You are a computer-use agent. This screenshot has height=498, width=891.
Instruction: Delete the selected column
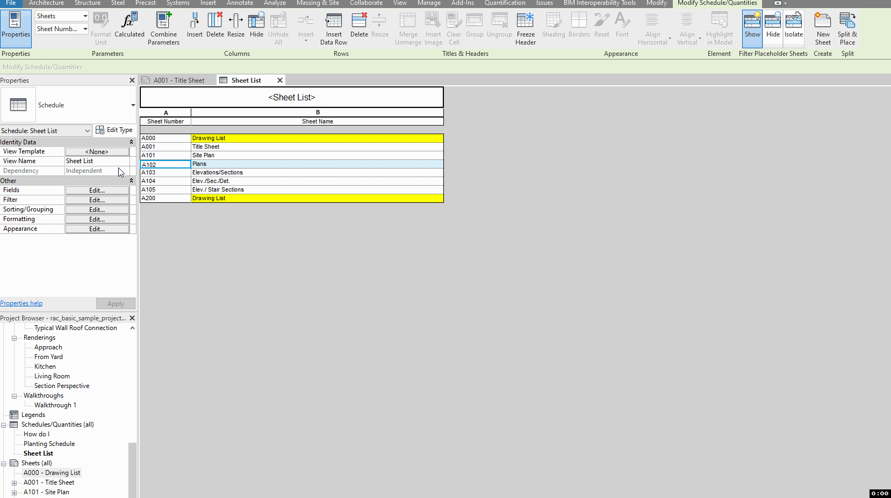pos(215,26)
